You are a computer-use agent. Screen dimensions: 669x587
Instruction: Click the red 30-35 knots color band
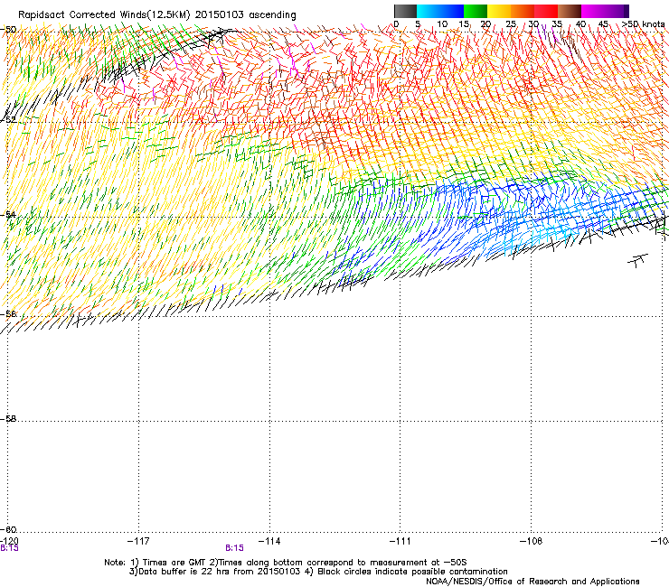click(x=546, y=11)
